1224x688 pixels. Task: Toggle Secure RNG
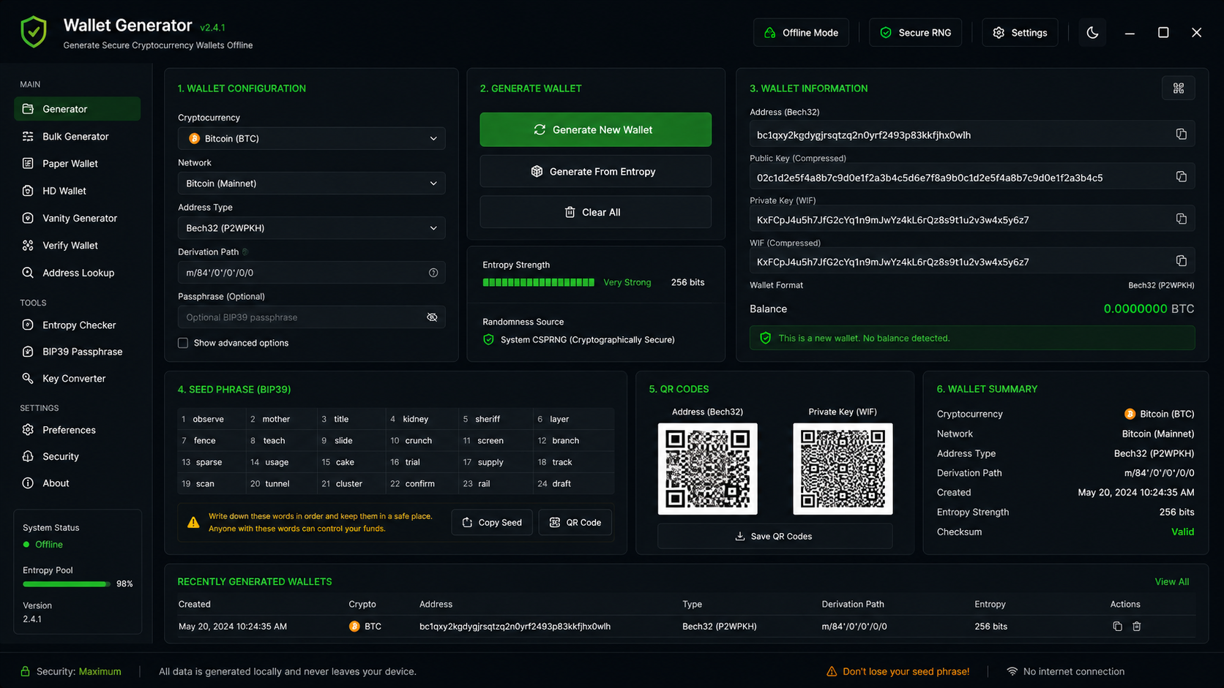[x=915, y=33]
